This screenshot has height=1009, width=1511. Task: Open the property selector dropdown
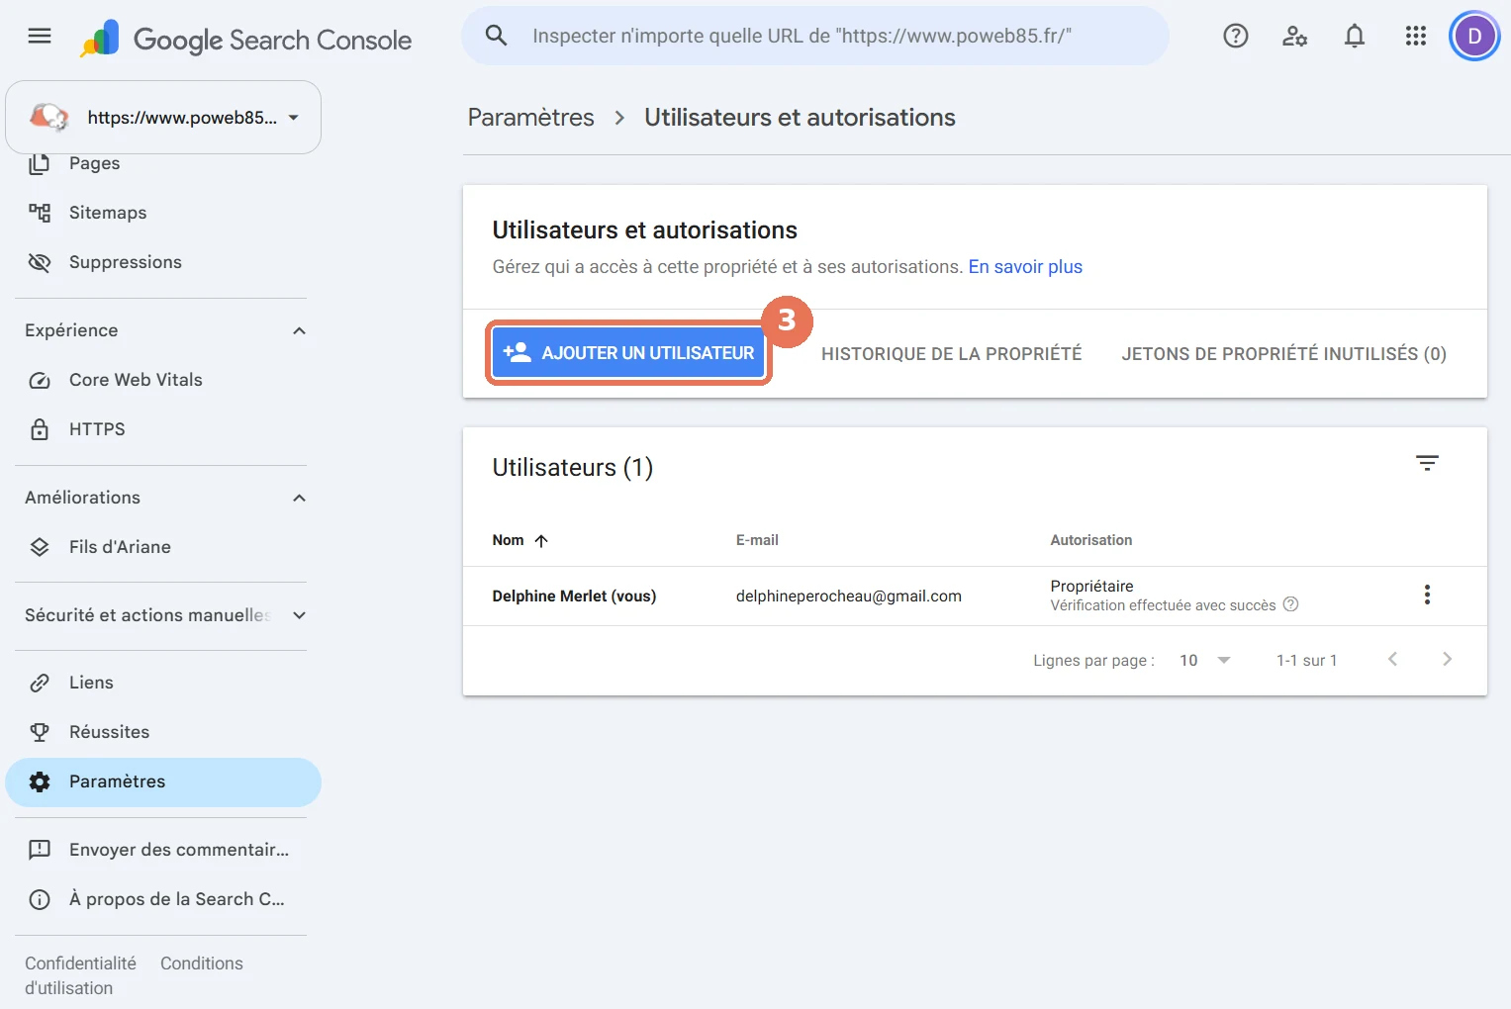tap(163, 118)
